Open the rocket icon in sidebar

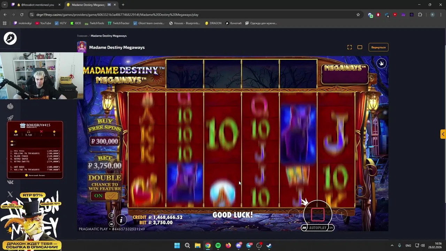[10, 118]
